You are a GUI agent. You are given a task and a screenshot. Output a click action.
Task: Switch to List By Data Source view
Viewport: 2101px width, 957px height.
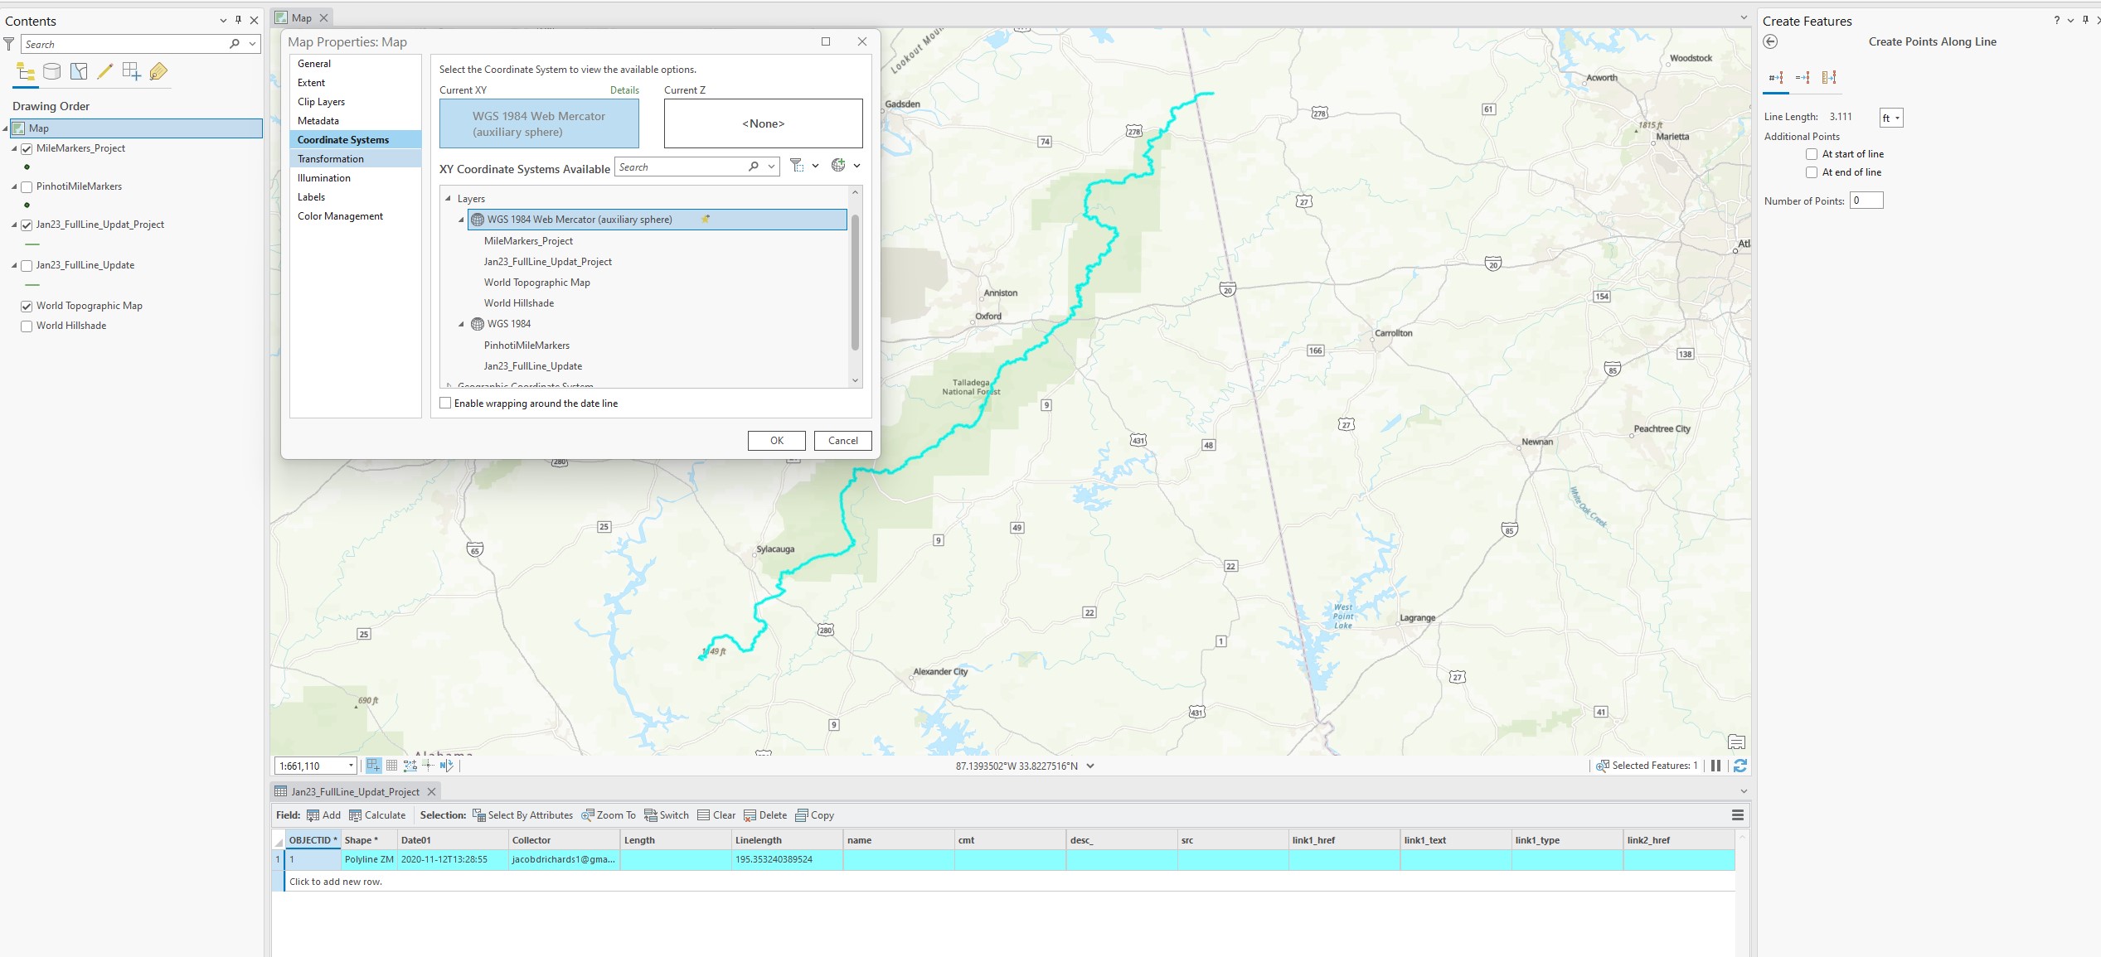pyautogui.click(x=51, y=72)
